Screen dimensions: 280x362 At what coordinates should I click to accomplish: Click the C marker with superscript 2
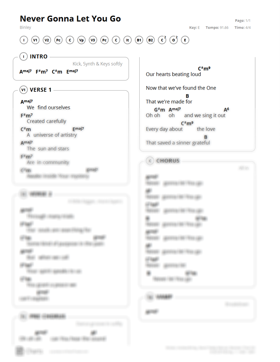[x=162, y=40]
